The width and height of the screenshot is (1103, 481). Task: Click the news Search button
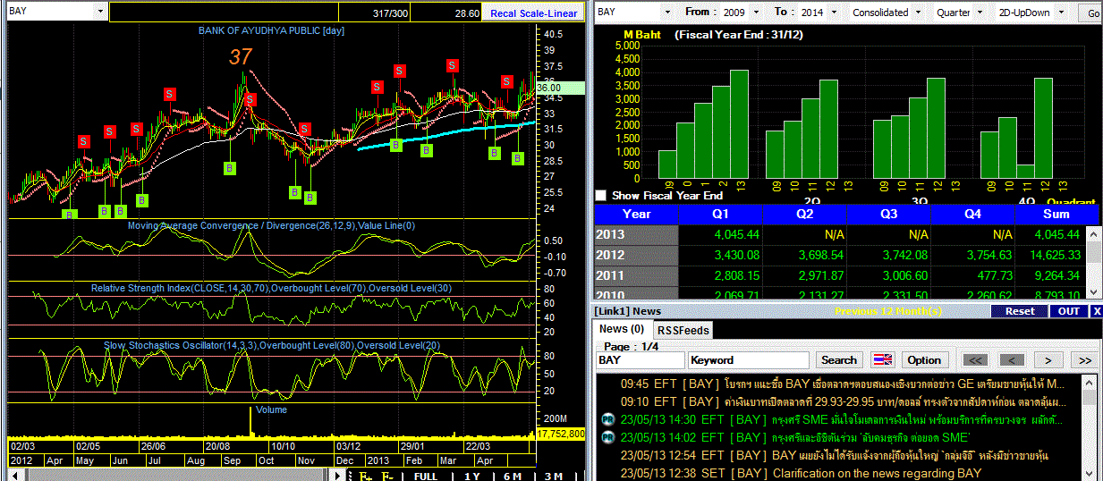coord(838,360)
